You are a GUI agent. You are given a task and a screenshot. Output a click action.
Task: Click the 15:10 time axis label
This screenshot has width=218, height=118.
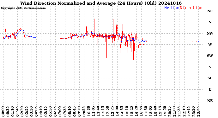click(x=127, y=112)
